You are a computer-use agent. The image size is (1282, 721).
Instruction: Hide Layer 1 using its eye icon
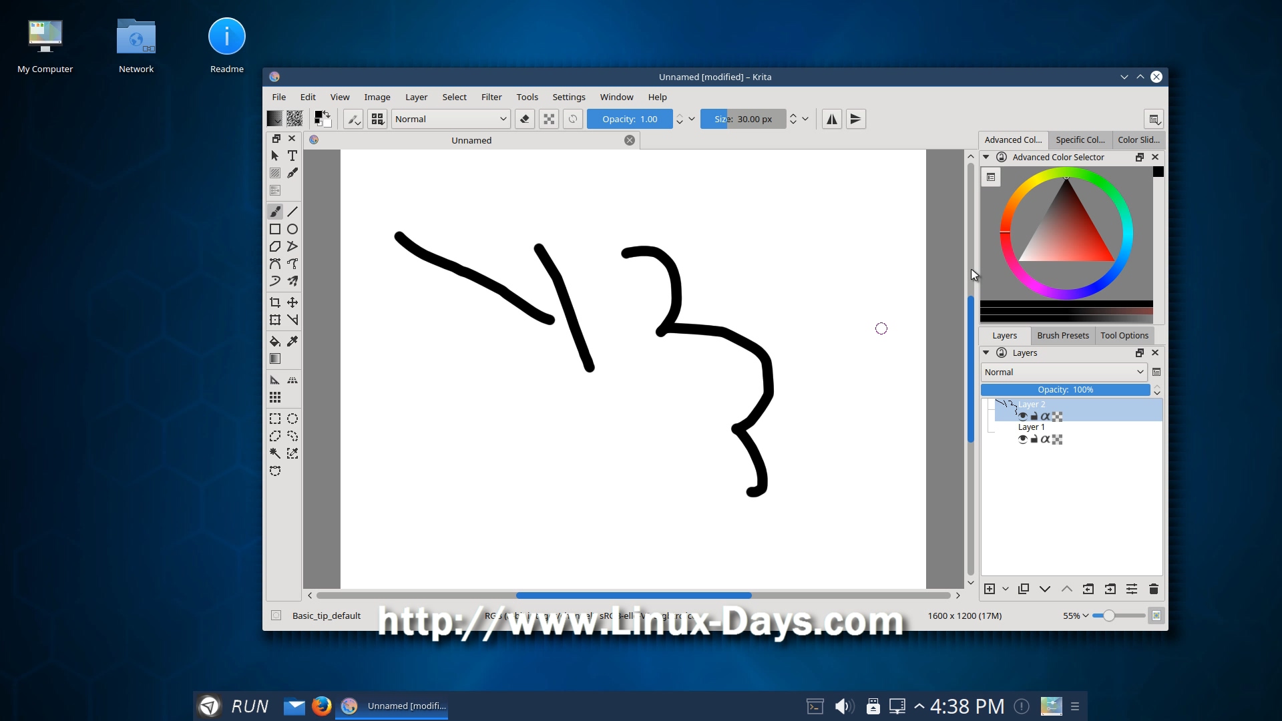pos(1023,439)
